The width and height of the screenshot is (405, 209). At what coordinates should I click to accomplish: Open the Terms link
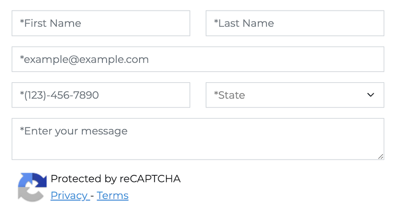(112, 195)
